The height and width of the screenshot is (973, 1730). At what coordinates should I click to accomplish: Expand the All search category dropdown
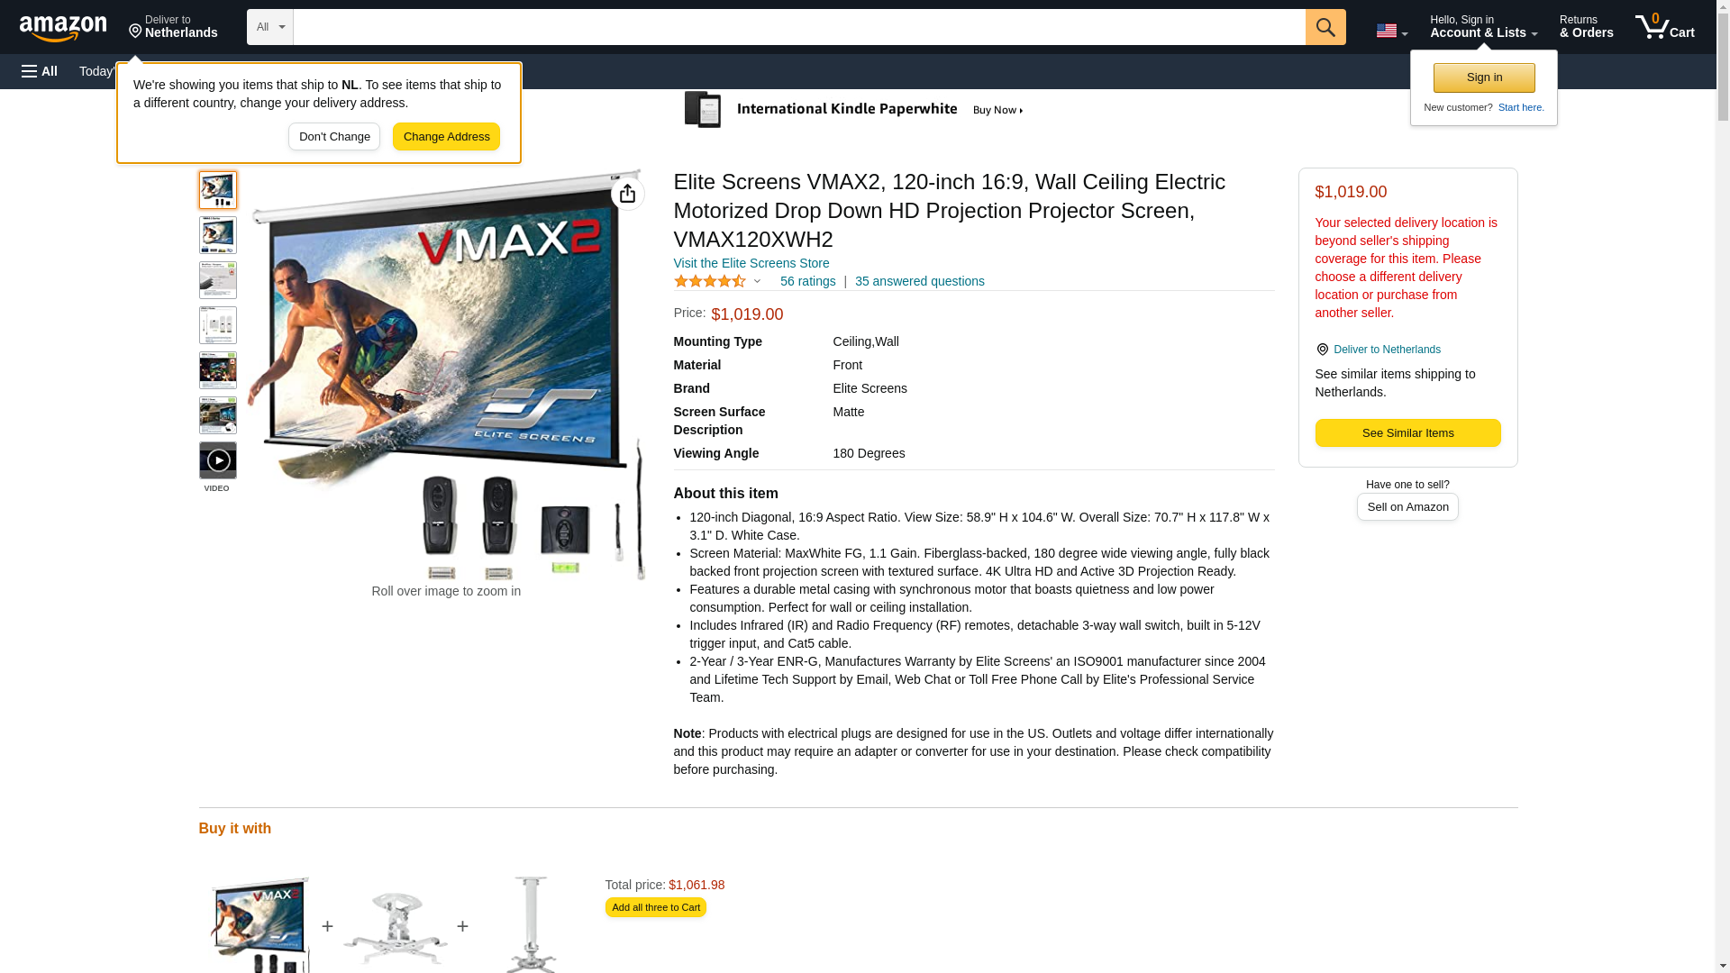(270, 27)
